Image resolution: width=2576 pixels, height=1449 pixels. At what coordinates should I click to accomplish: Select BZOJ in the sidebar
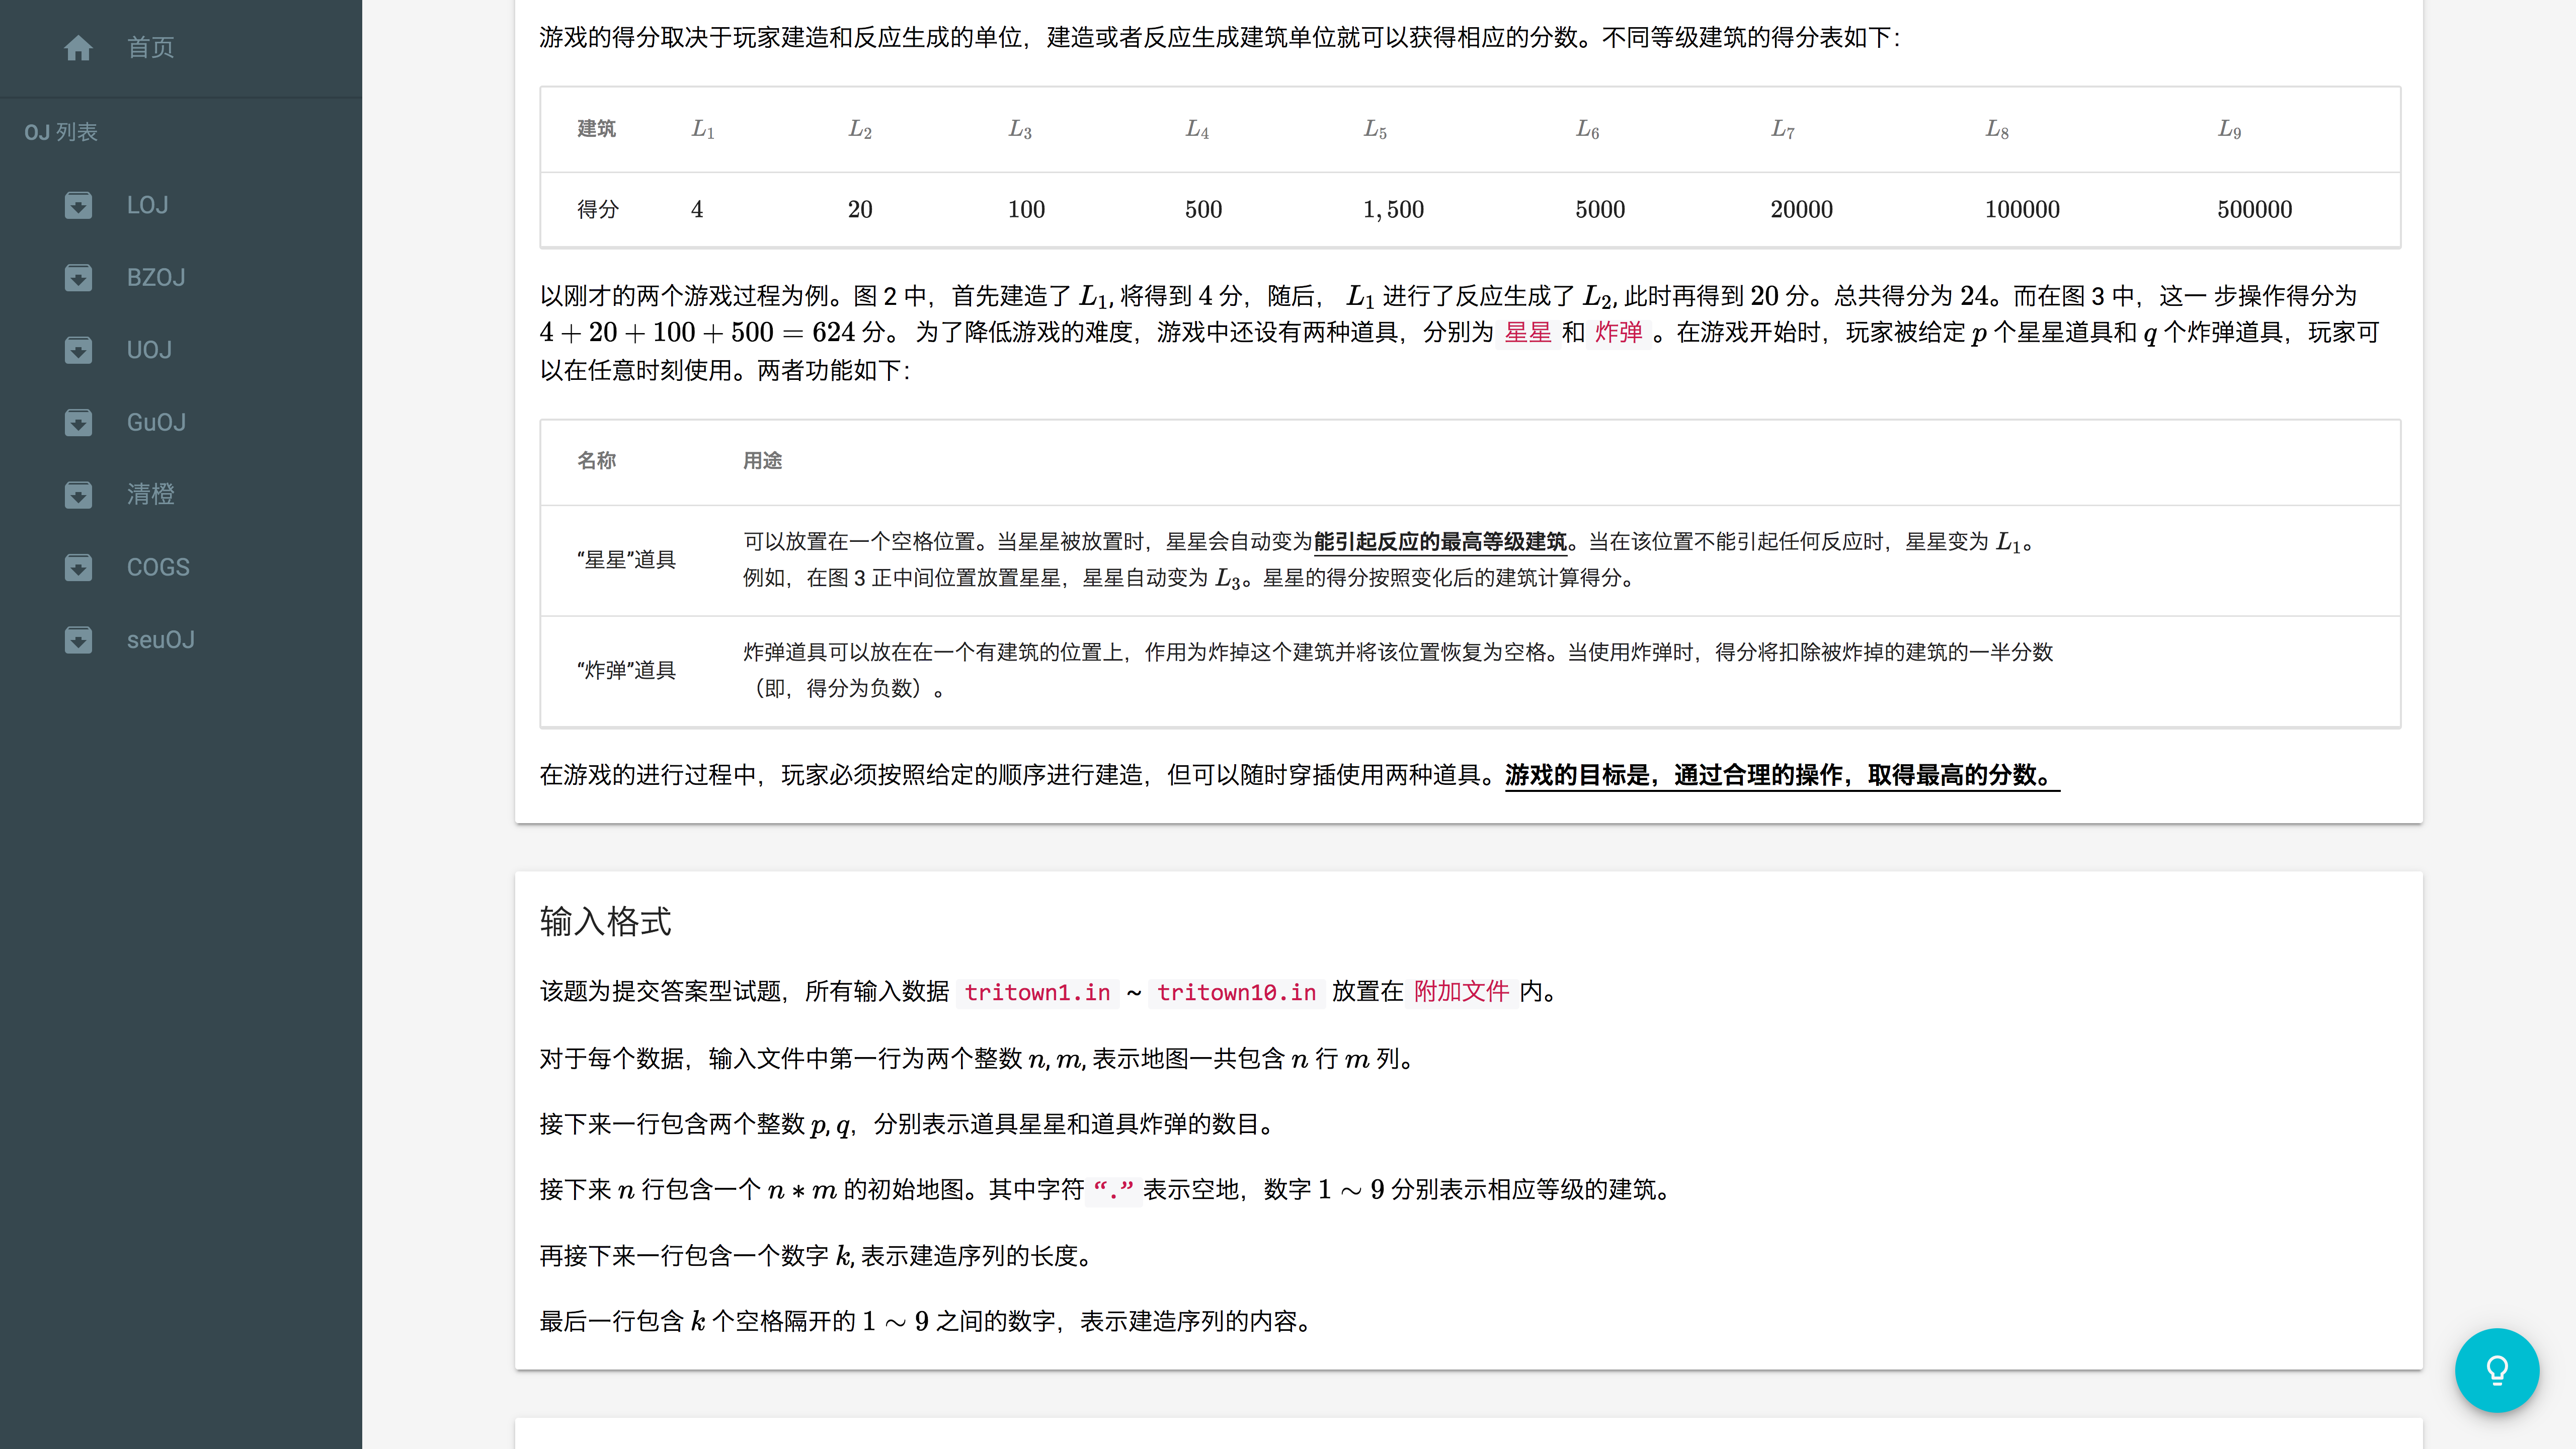click(155, 277)
